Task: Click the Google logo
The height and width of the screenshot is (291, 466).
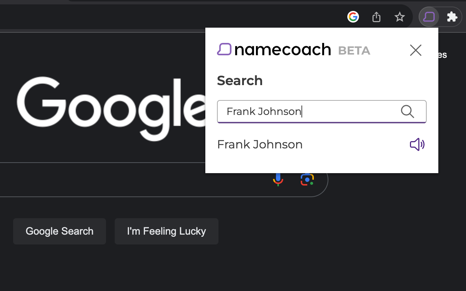Action: tap(109, 102)
